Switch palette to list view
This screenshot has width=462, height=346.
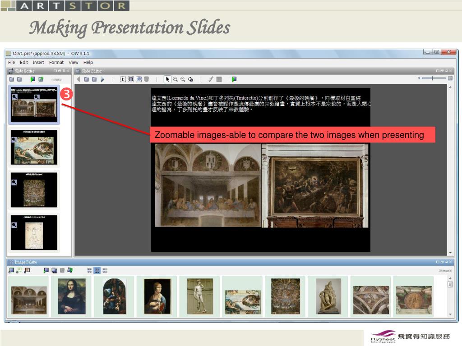(x=105, y=270)
